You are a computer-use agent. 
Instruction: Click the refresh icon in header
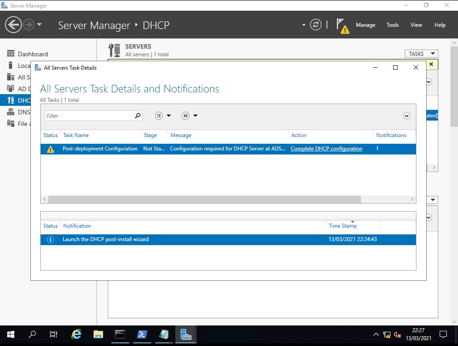click(316, 25)
